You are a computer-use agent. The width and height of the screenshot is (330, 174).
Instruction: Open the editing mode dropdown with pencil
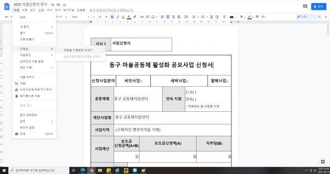coord(308,17)
